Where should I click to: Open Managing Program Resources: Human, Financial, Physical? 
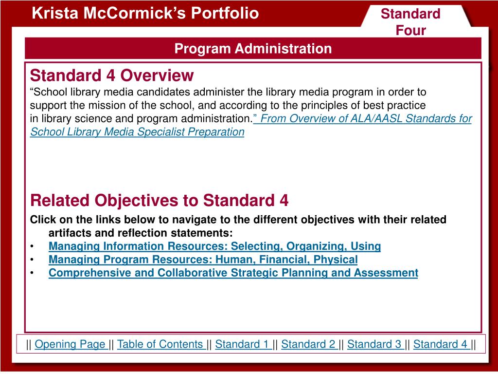[x=203, y=260]
